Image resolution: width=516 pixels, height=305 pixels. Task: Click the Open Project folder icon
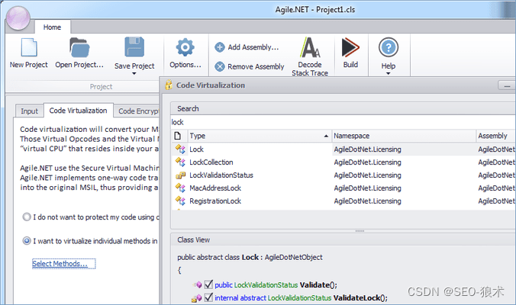[x=79, y=47]
